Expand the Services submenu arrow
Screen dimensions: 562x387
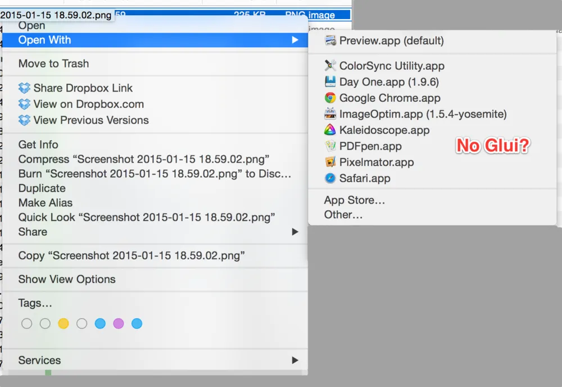[x=295, y=360]
